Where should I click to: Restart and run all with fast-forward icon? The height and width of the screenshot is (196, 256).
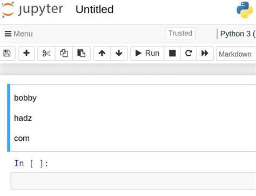205,54
